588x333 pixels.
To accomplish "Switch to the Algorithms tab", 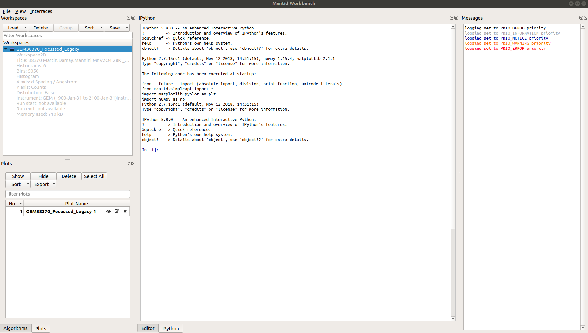I will [16, 328].
